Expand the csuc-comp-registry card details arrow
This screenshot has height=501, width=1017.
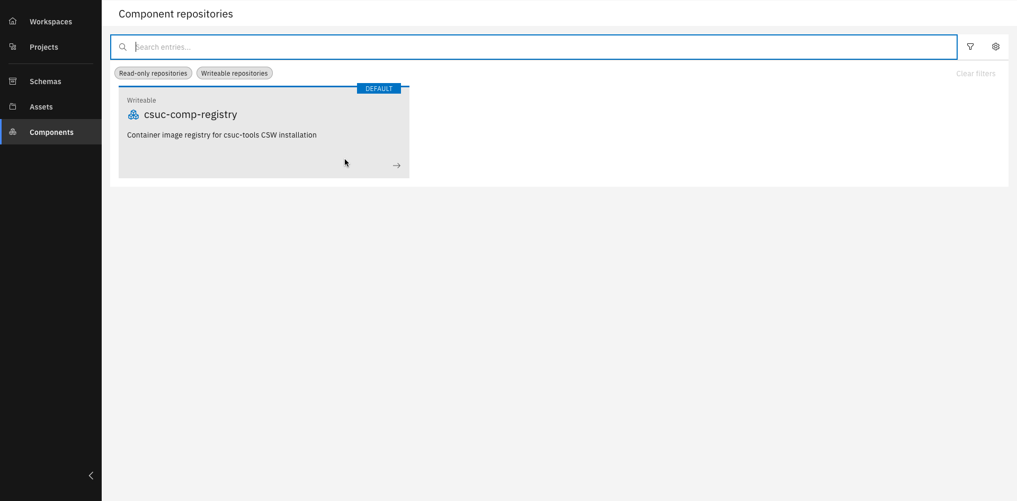(397, 165)
